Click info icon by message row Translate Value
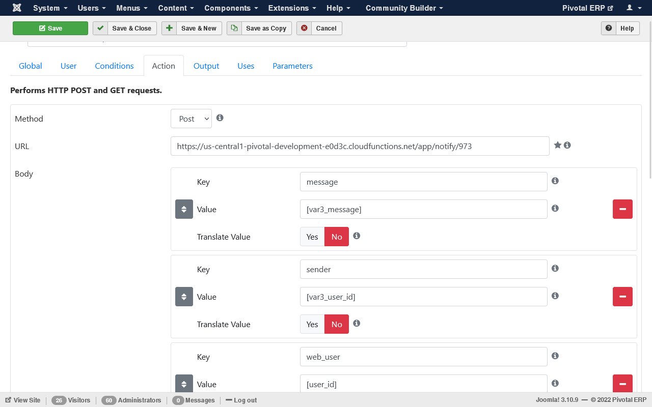Image resolution: width=652 pixels, height=407 pixels. pyautogui.click(x=357, y=236)
